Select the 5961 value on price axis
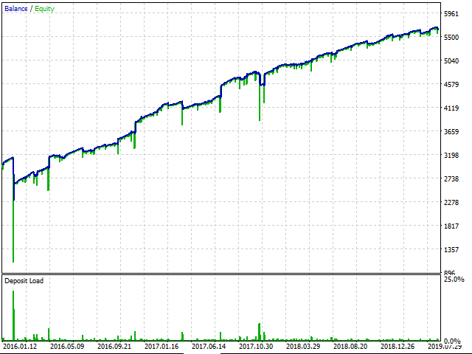 (x=451, y=13)
